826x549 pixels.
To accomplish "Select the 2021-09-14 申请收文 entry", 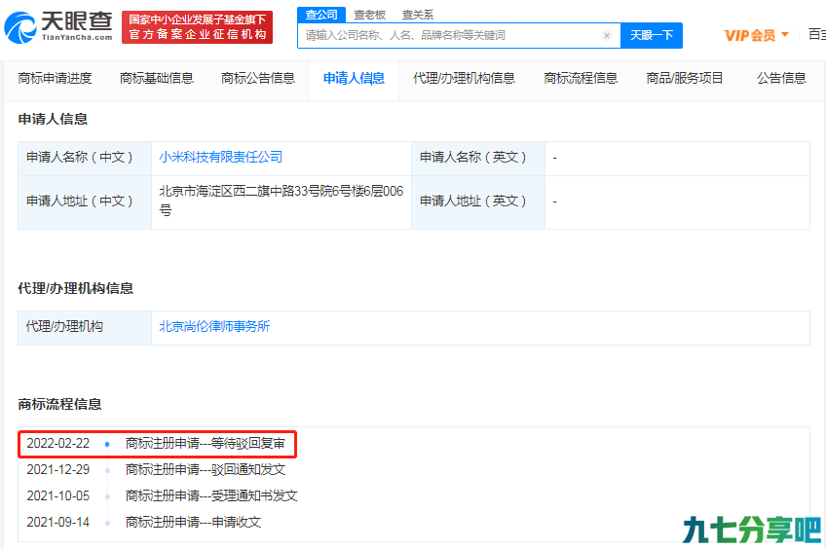I will pos(144,522).
